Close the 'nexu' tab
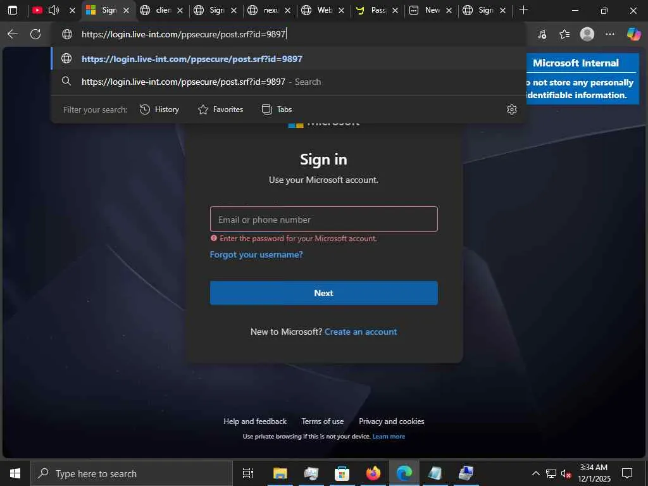Viewport: 648px width, 486px height. coord(288,10)
